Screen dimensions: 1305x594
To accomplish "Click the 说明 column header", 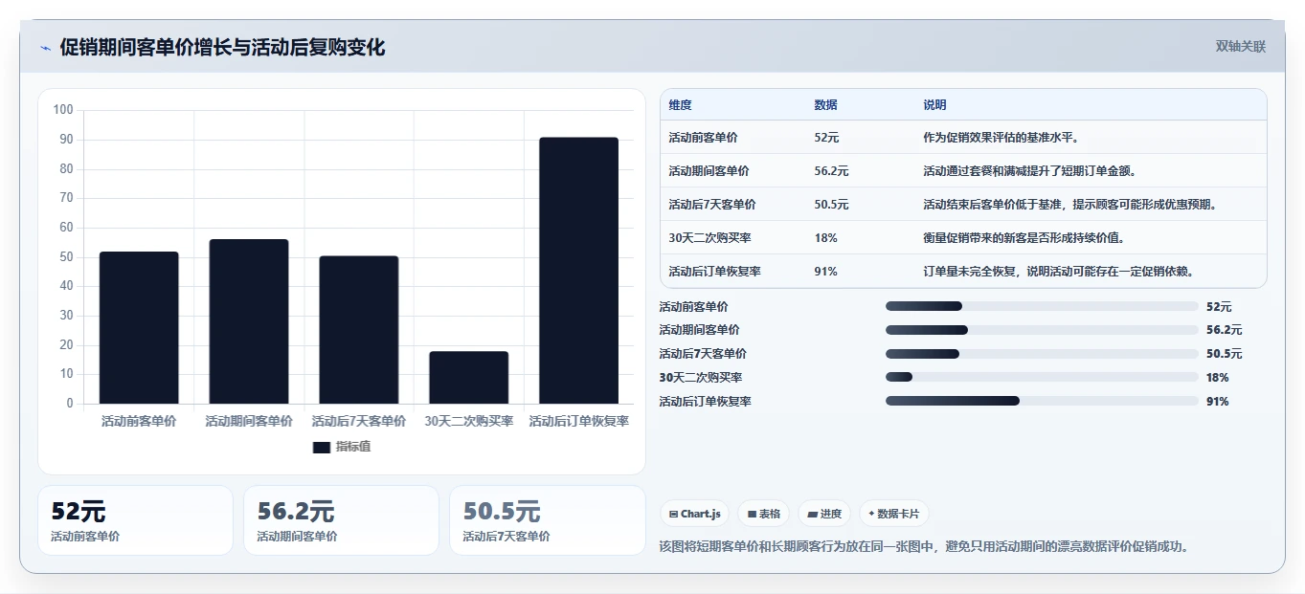I will [934, 104].
